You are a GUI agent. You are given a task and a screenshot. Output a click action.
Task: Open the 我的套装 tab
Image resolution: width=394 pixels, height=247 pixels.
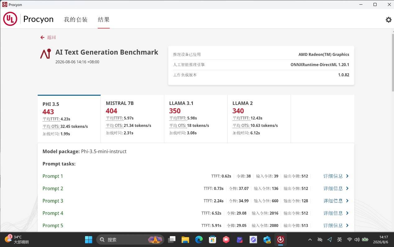coord(76,20)
